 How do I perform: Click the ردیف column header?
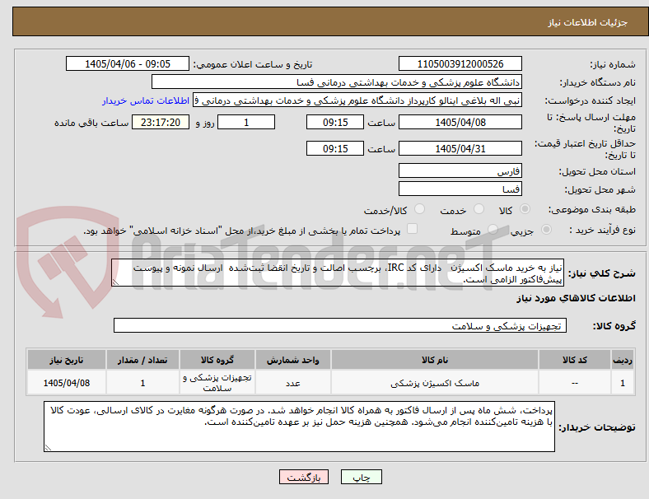tap(622, 360)
